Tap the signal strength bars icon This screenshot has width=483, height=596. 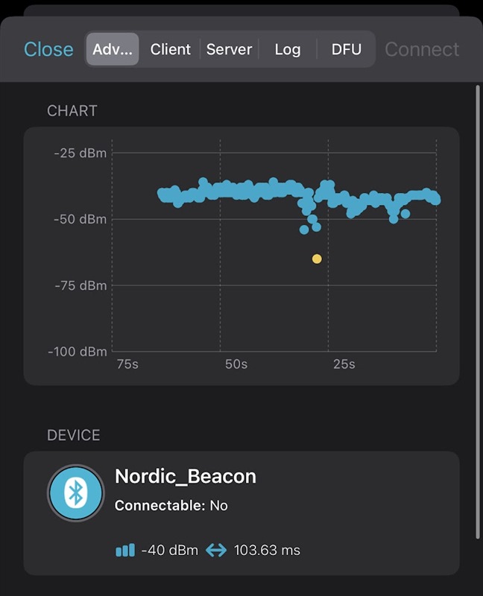tap(125, 550)
